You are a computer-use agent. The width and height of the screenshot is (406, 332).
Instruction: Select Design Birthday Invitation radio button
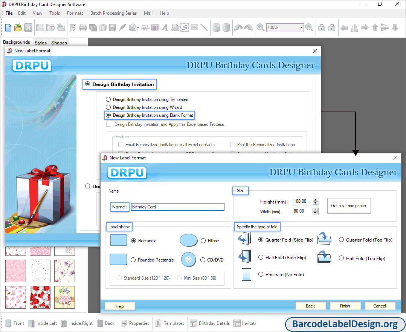coord(87,84)
